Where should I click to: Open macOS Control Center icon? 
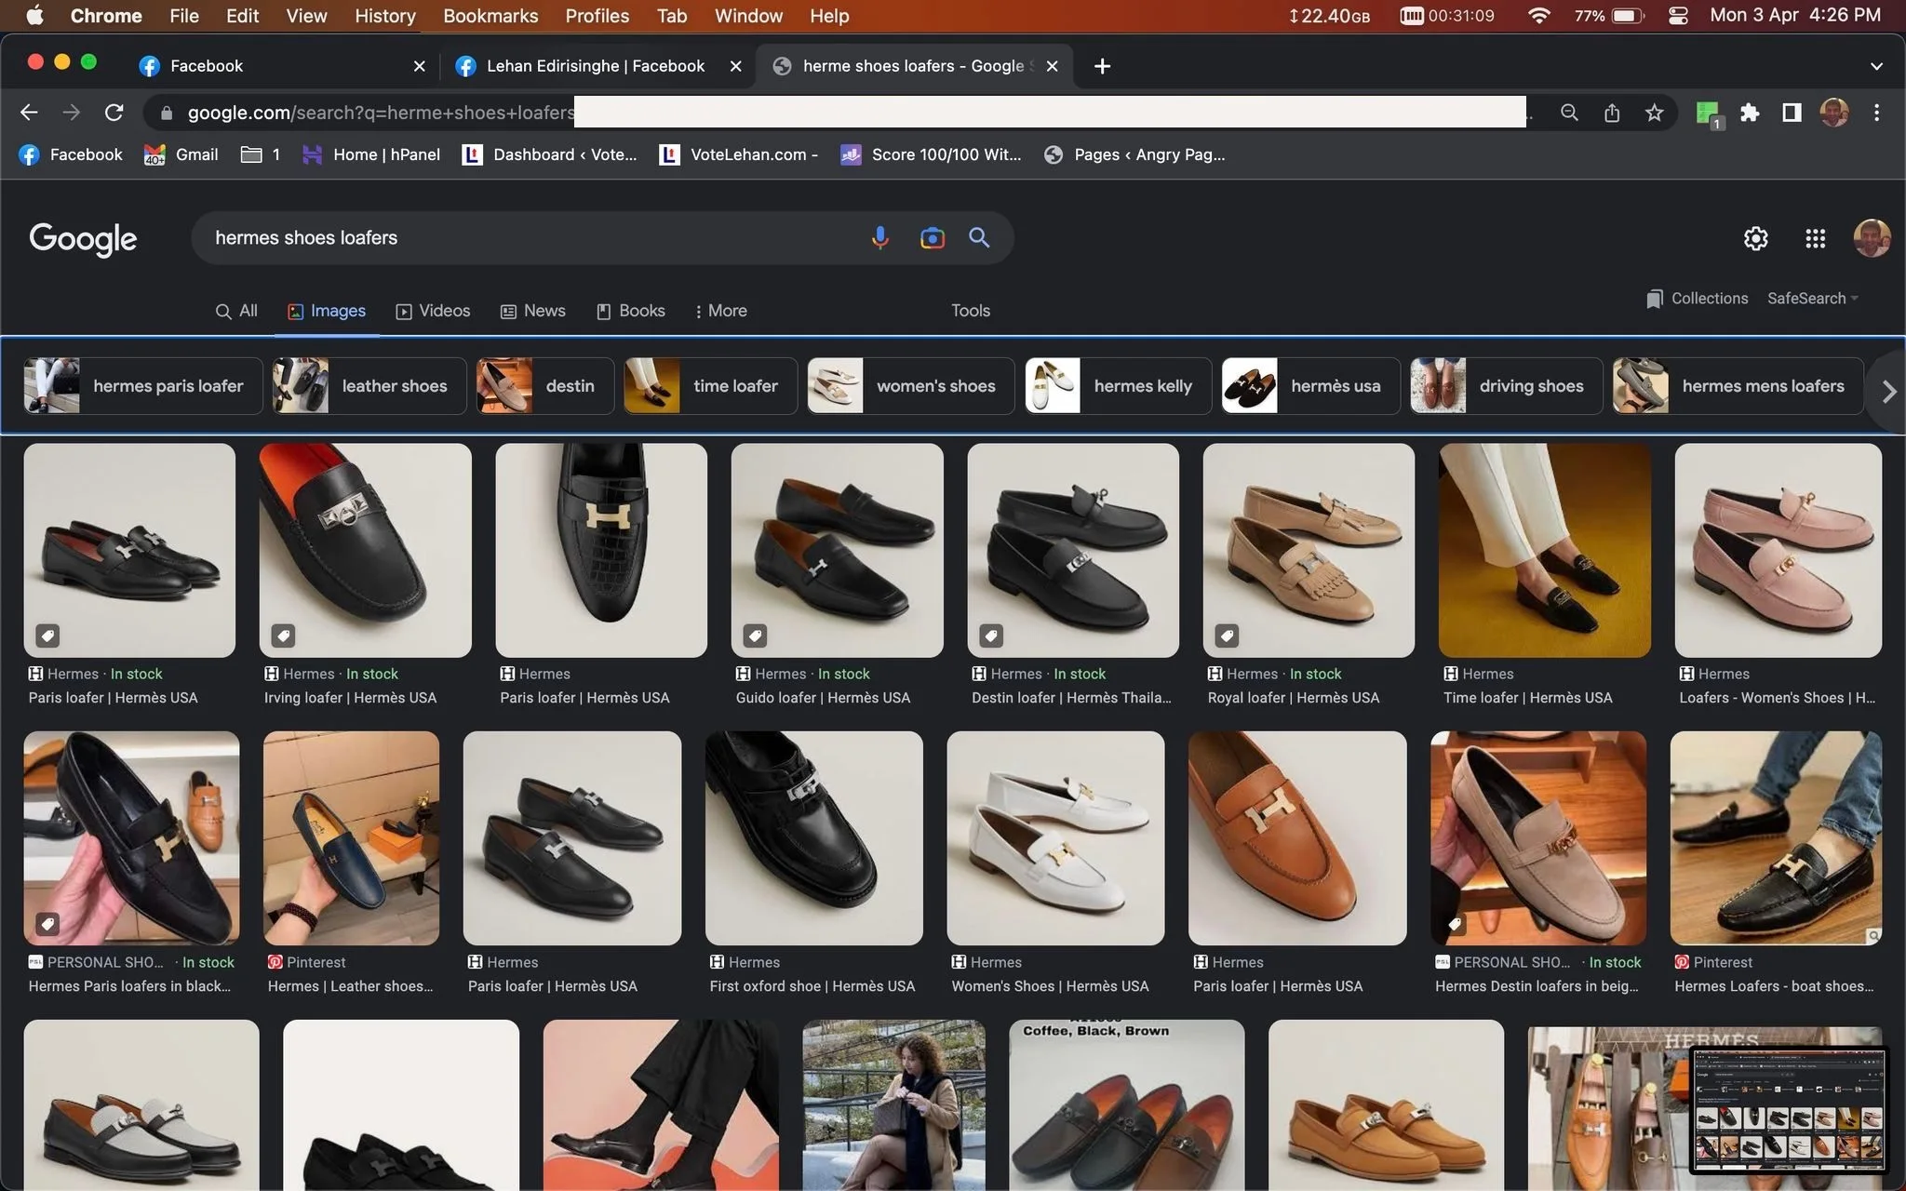(1678, 16)
